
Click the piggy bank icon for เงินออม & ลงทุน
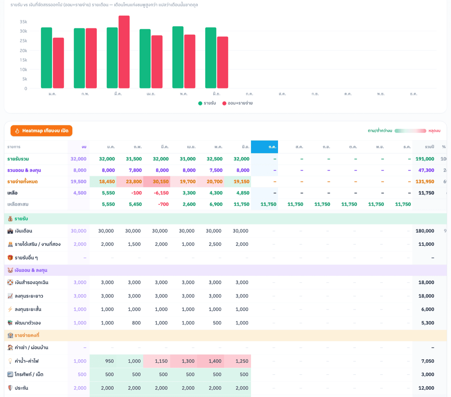point(10,270)
